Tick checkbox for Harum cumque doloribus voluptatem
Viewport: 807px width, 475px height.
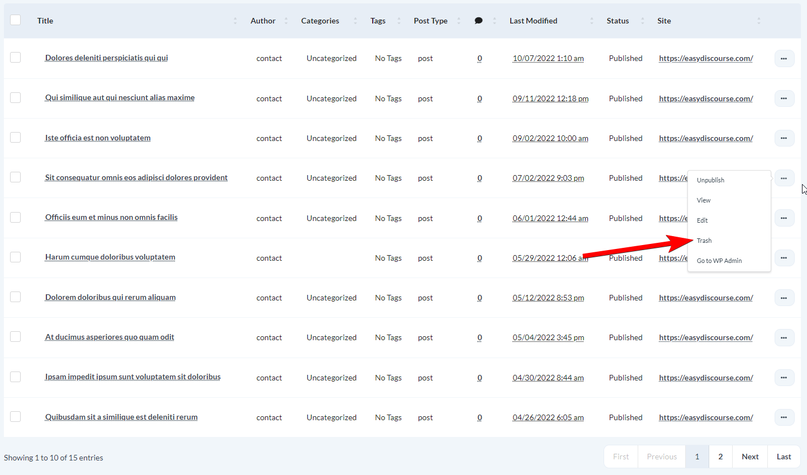[16, 257]
